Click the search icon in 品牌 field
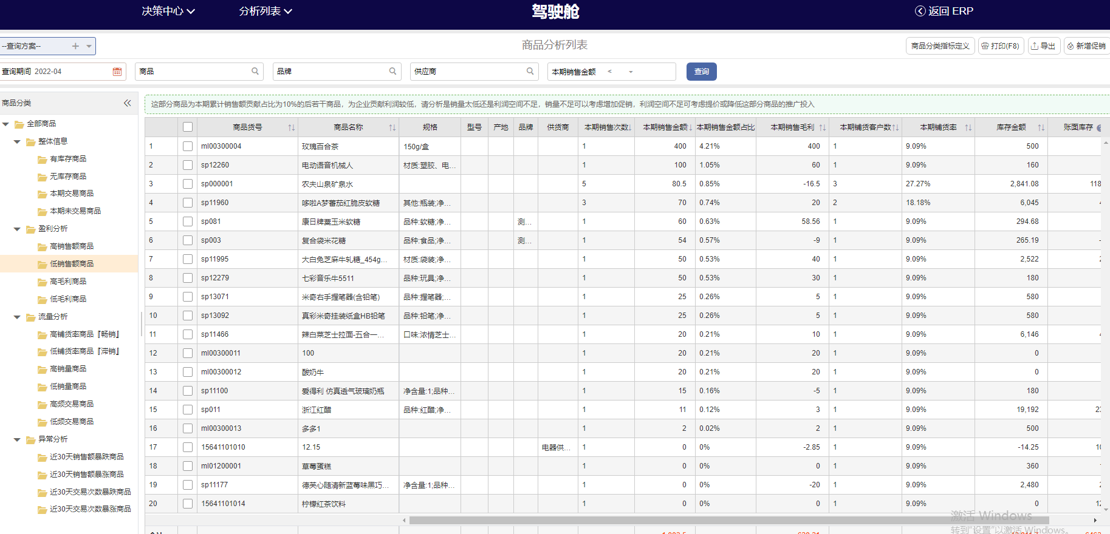Image resolution: width=1110 pixels, height=534 pixels. (393, 72)
